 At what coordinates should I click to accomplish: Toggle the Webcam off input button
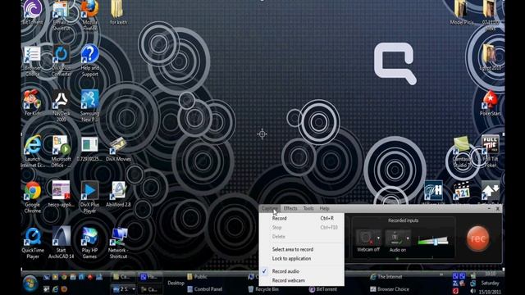(x=366, y=238)
